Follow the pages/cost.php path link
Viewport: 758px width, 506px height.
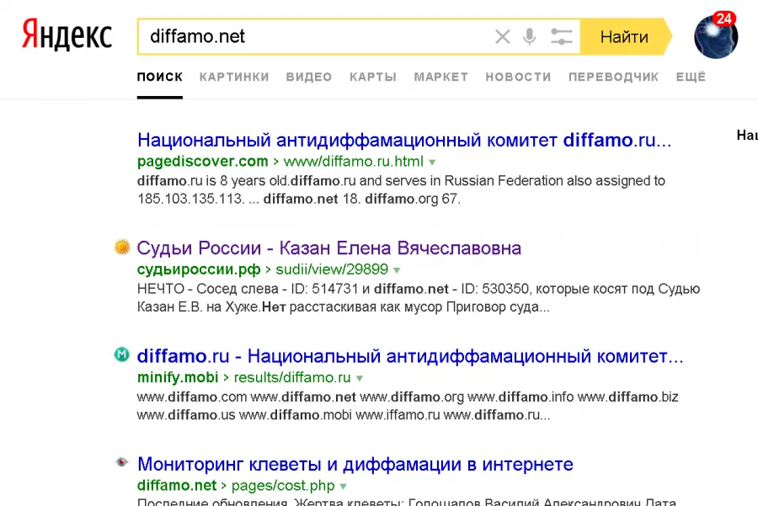(x=283, y=485)
